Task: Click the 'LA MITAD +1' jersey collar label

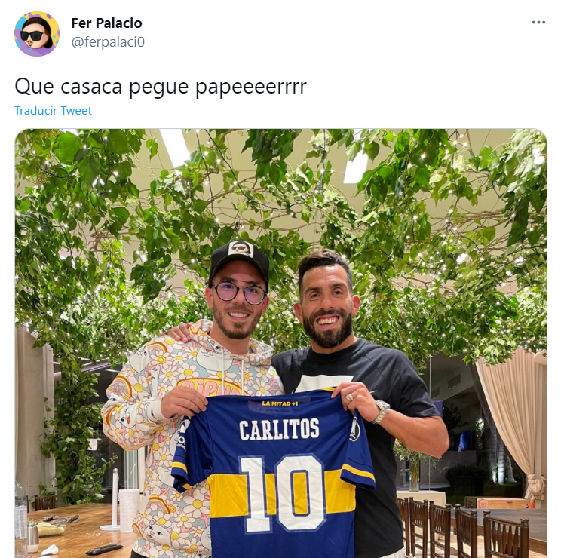Action: tap(280, 404)
